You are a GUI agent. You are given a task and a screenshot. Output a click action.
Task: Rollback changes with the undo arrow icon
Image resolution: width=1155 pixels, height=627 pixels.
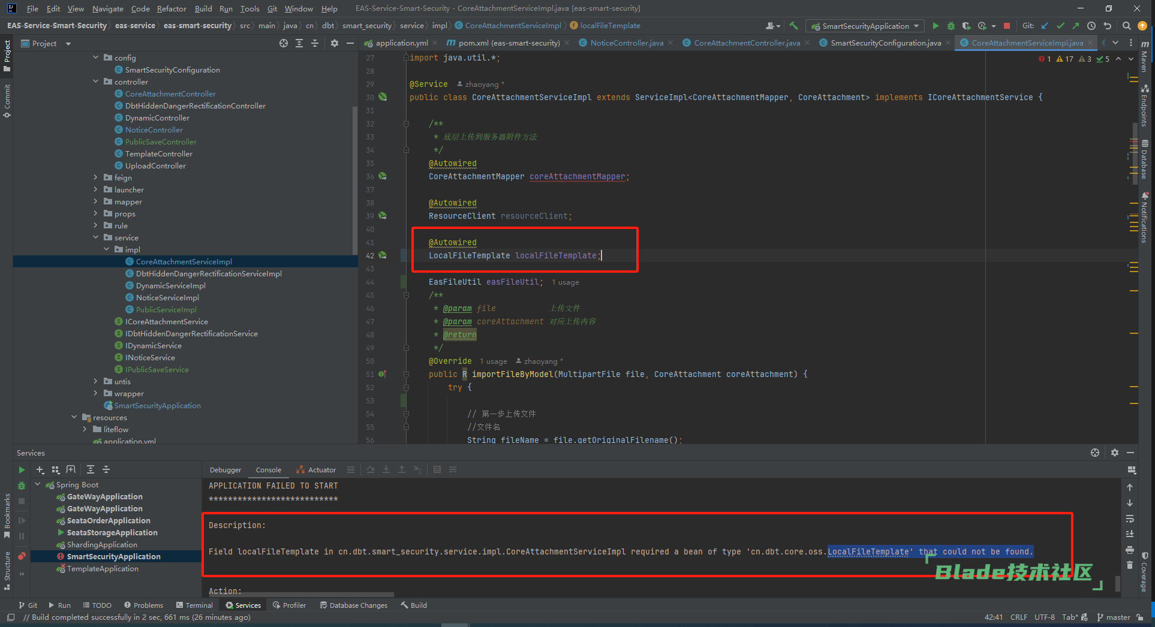tap(1108, 26)
